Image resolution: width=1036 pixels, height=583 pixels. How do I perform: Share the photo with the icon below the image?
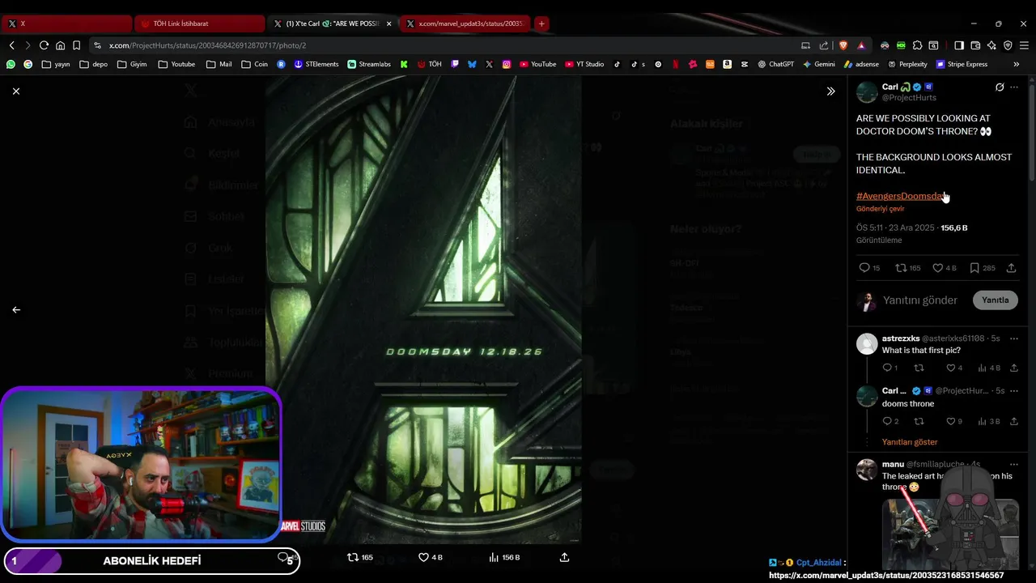pos(564,557)
